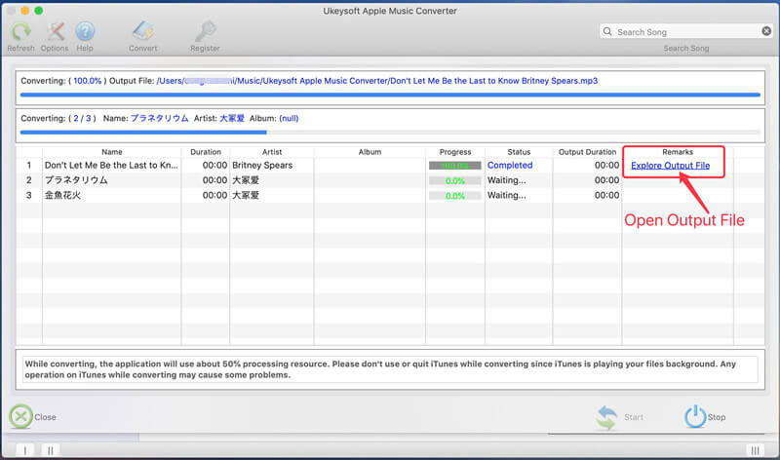Viewport: 780px width, 460px height.
Task: Click the Start button
Action: [619, 417]
